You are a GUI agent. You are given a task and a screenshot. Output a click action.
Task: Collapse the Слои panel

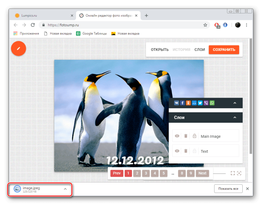coord(235,118)
